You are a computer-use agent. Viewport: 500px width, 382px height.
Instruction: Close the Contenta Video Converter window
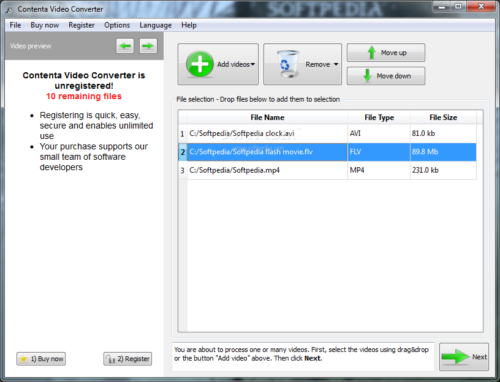coord(481,6)
